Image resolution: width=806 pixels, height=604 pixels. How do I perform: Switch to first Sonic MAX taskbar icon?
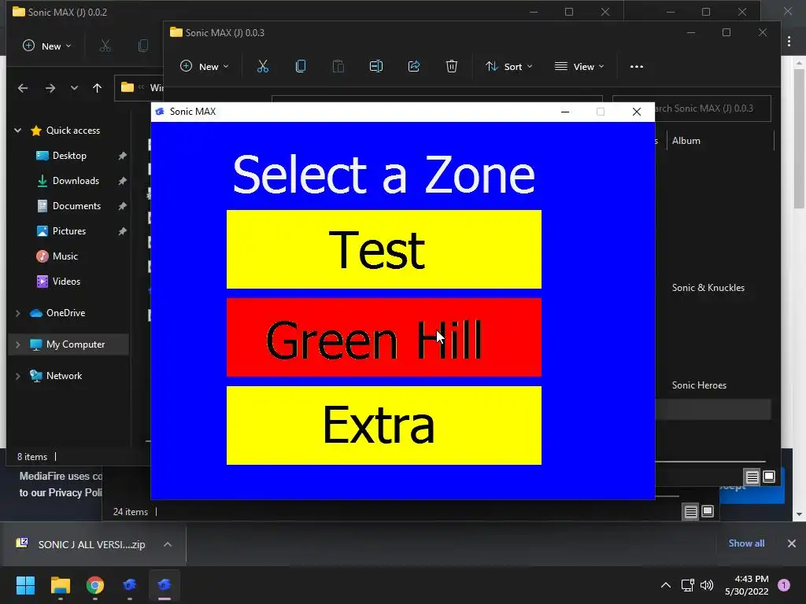coord(130,584)
